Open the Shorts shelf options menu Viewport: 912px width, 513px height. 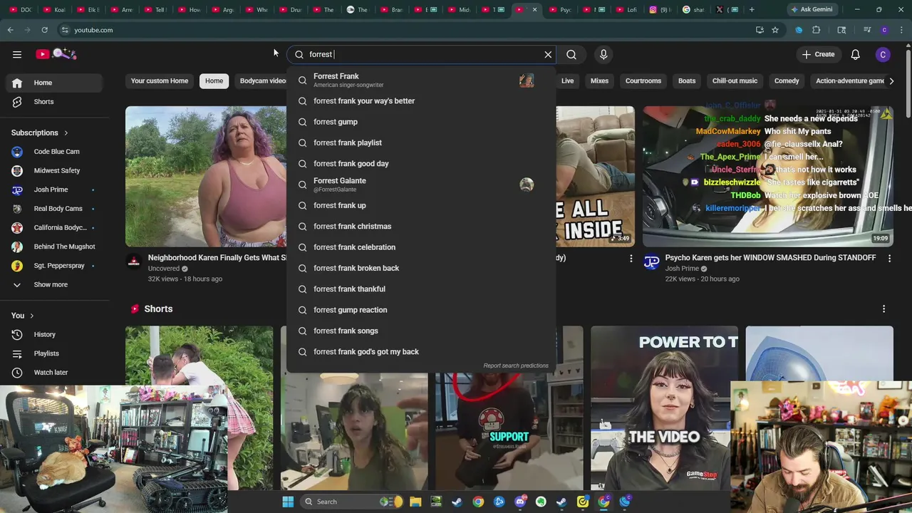click(x=883, y=309)
